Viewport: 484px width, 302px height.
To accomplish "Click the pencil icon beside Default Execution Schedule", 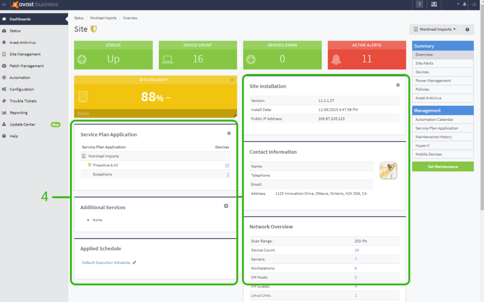I will pyautogui.click(x=134, y=262).
